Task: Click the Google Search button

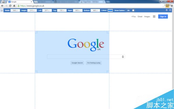Action: tap(77, 63)
